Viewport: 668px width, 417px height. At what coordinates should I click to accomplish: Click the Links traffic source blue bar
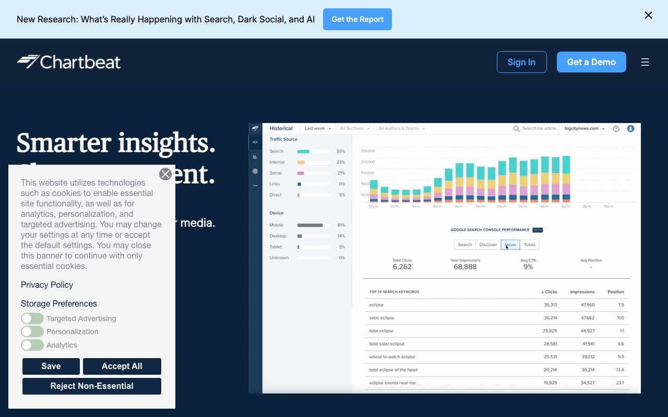click(299, 184)
